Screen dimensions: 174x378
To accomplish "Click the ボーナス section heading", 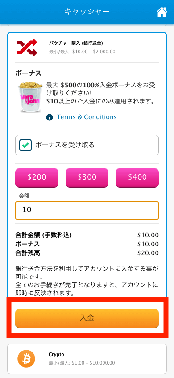I will [x=28, y=73].
